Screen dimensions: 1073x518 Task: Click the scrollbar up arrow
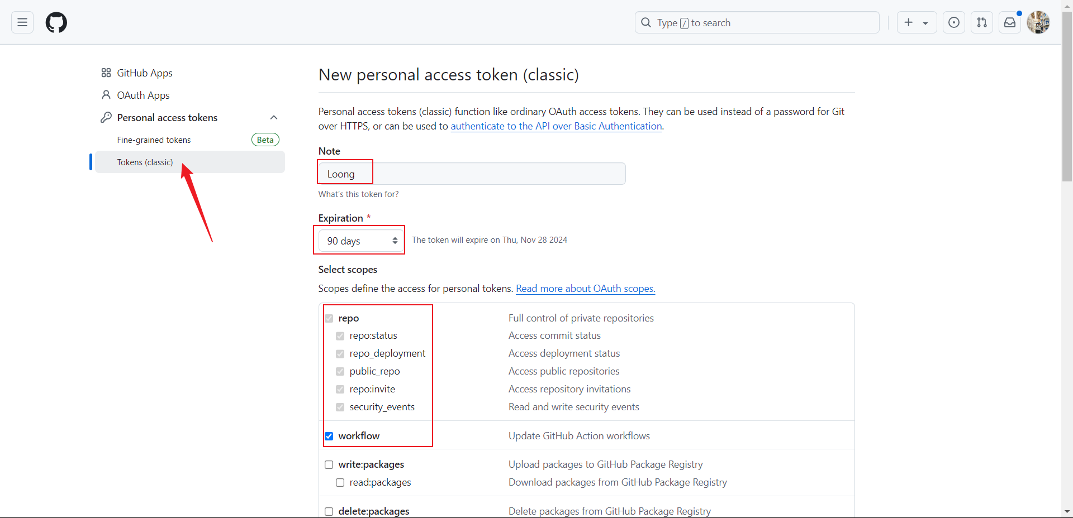coord(1067,5)
